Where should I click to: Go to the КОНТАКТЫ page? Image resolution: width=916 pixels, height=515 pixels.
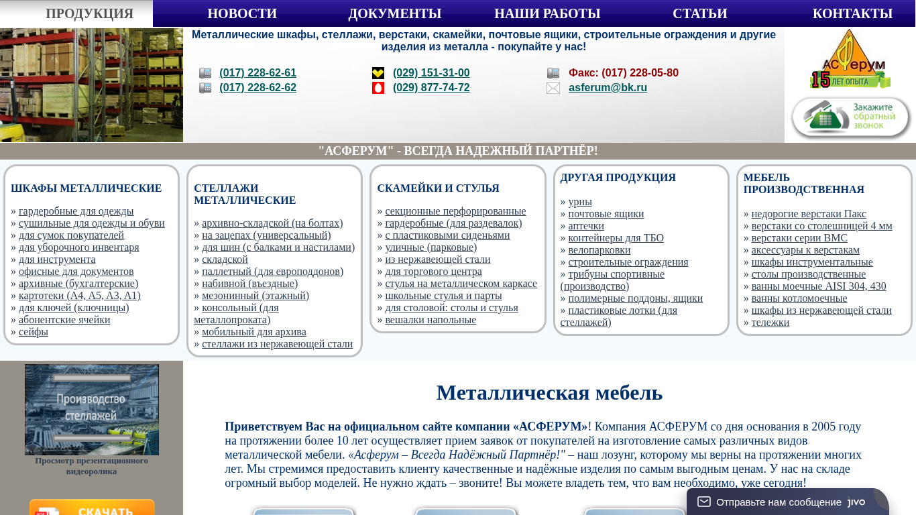[852, 13]
